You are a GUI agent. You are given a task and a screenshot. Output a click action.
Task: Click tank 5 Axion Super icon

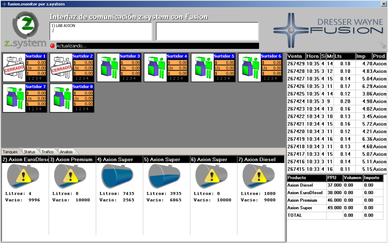coord(164,176)
